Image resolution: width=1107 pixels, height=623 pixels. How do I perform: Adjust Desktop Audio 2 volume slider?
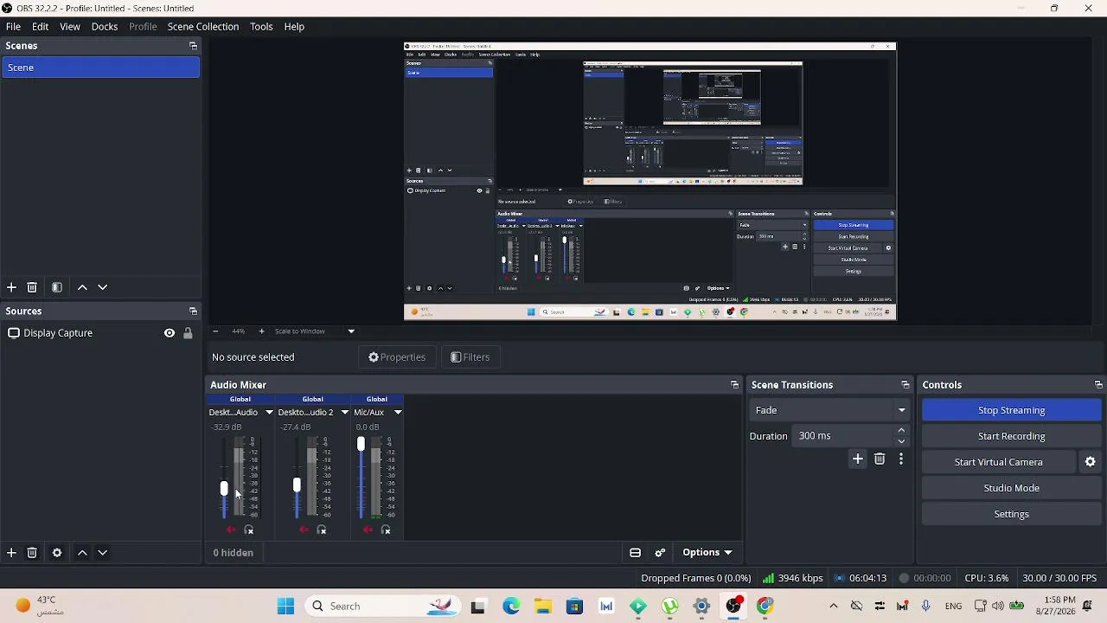pyautogui.click(x=297, y=485)
